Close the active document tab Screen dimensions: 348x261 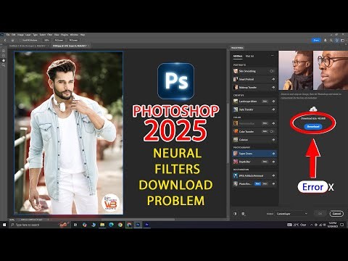(88, 46)
